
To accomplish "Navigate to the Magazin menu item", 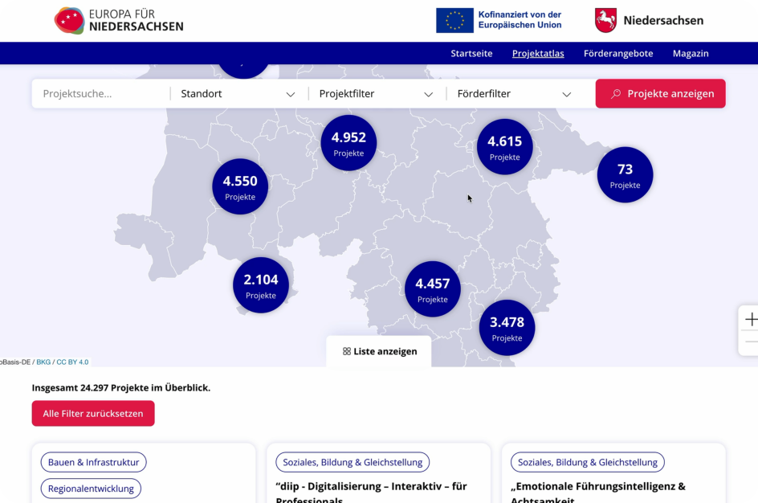I will [x=691, y=54].
